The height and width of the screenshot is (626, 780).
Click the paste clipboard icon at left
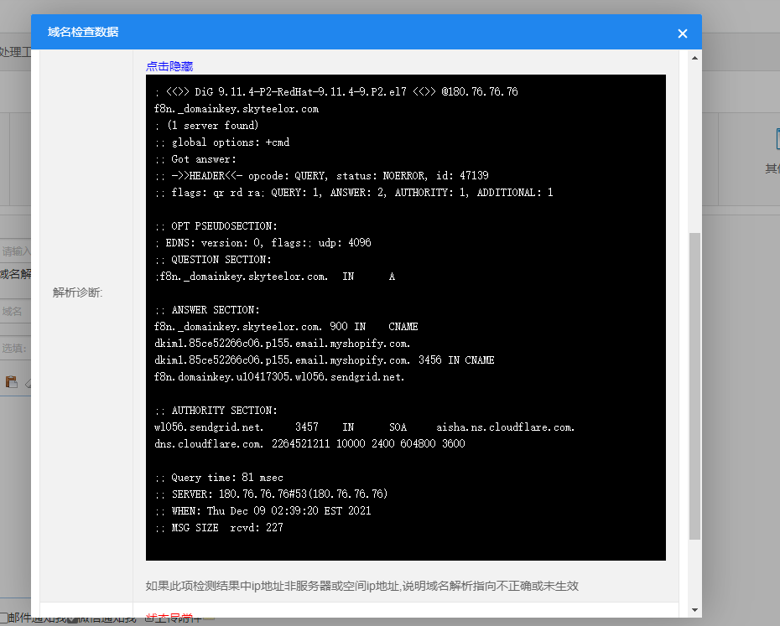click(12, 382)
